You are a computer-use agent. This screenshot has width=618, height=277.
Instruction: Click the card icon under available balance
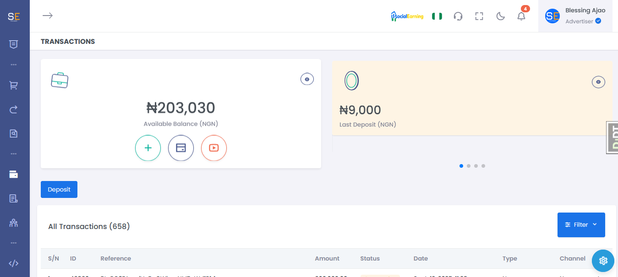(x=181, y=148)
